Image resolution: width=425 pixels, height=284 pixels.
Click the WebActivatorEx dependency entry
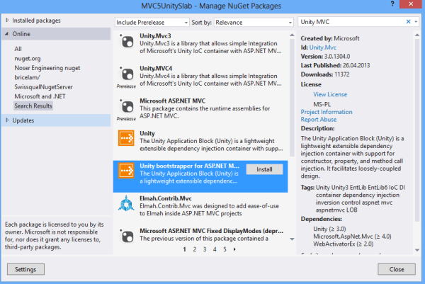pyautogui.click(x=343, y=244)
